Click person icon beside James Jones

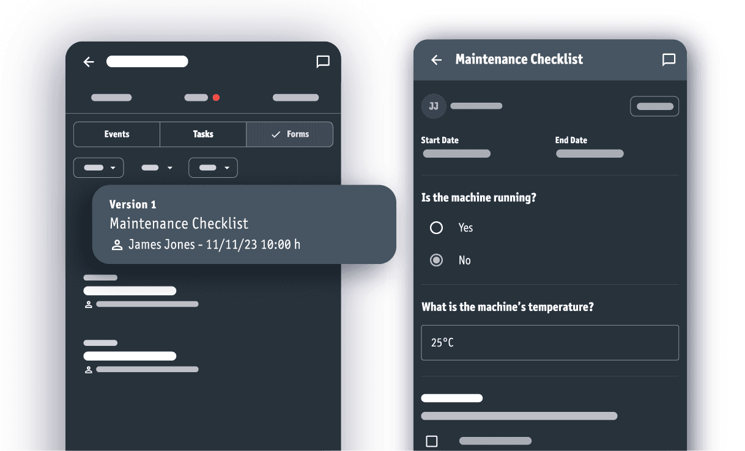(x=117, y=245)
